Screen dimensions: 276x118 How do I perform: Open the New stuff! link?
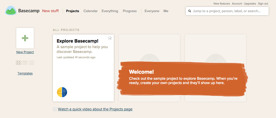coord(51,11)
